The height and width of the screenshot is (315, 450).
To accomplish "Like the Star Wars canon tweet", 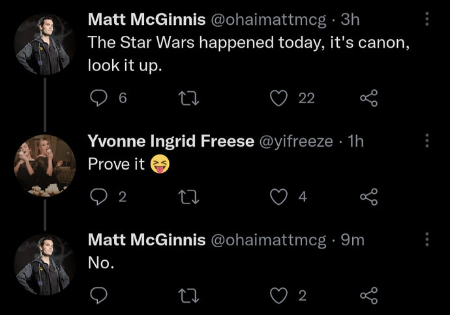I will [x=279, y=98].
